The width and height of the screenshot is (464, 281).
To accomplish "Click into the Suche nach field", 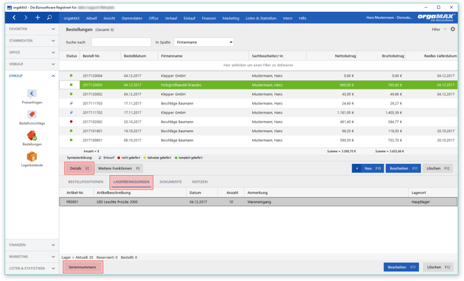I will click(x=121, y=42).
